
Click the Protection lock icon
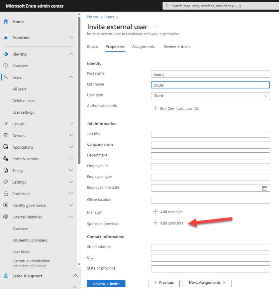[x=6, y=193]
